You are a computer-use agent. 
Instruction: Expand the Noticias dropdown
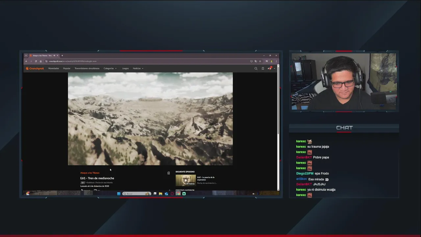(x=138, y=68)
